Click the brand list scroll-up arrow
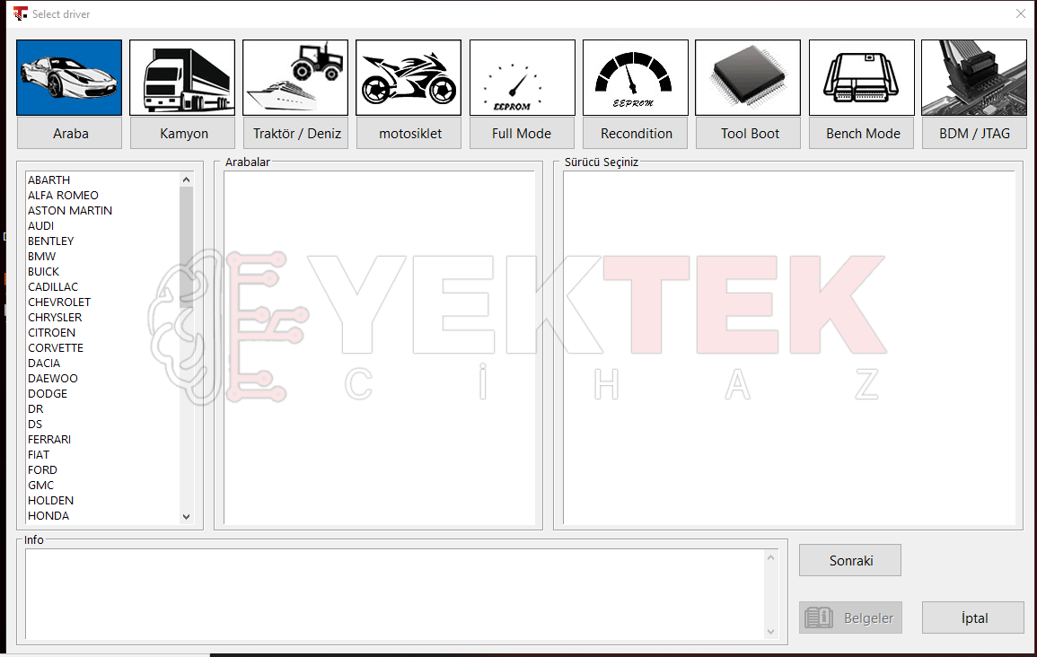 [187, 180]
